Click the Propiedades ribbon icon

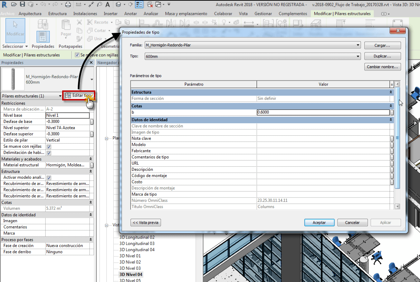click(43, 37)
